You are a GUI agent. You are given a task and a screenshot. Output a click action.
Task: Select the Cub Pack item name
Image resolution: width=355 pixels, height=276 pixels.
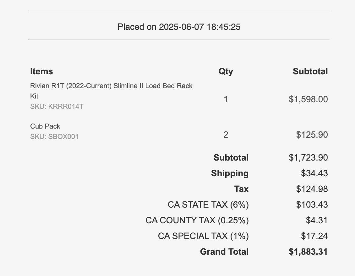click(45, 126)
